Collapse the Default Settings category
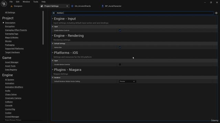Screen dimensions: 220x123 click(x=53, y=44)
